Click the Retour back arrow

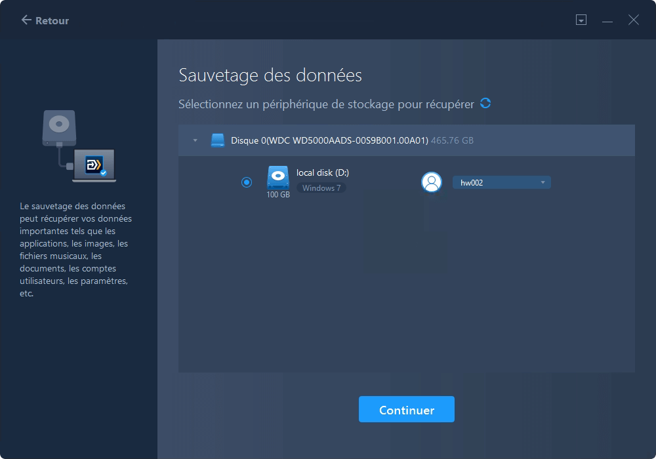click(x=26, y=20)
